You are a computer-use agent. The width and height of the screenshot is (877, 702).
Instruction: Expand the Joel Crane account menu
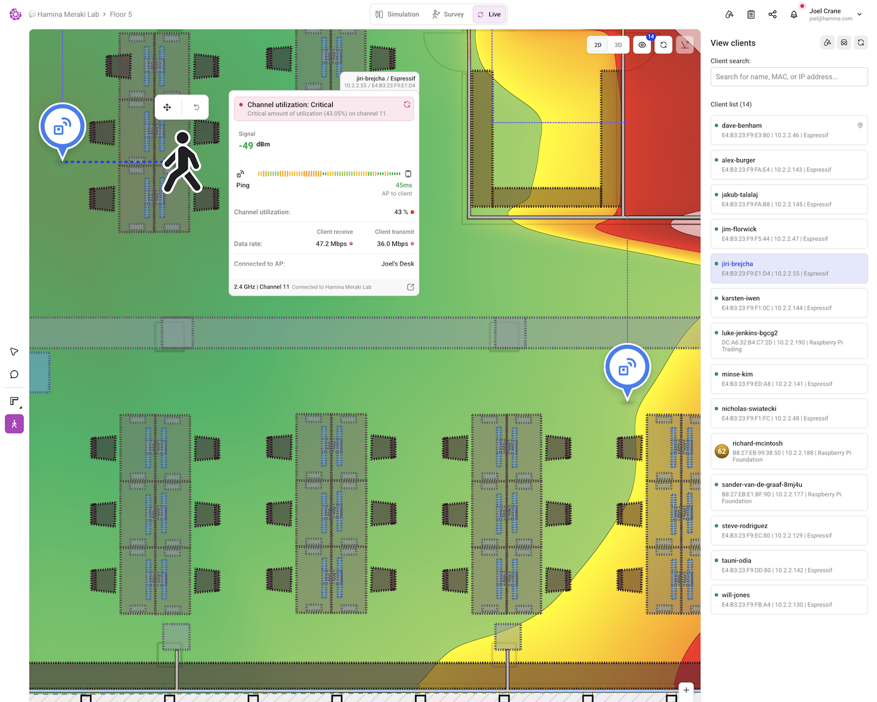(859, 15)
